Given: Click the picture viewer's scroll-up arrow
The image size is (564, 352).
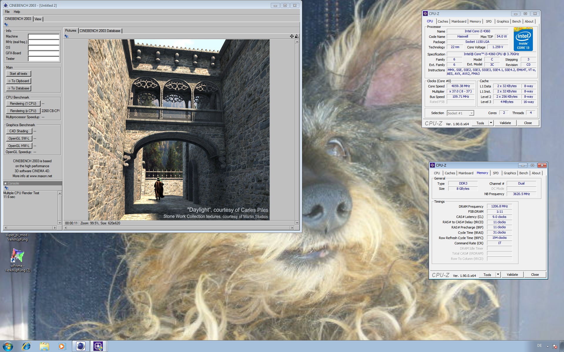Looking at the screenshot, I should click(297, 42).
